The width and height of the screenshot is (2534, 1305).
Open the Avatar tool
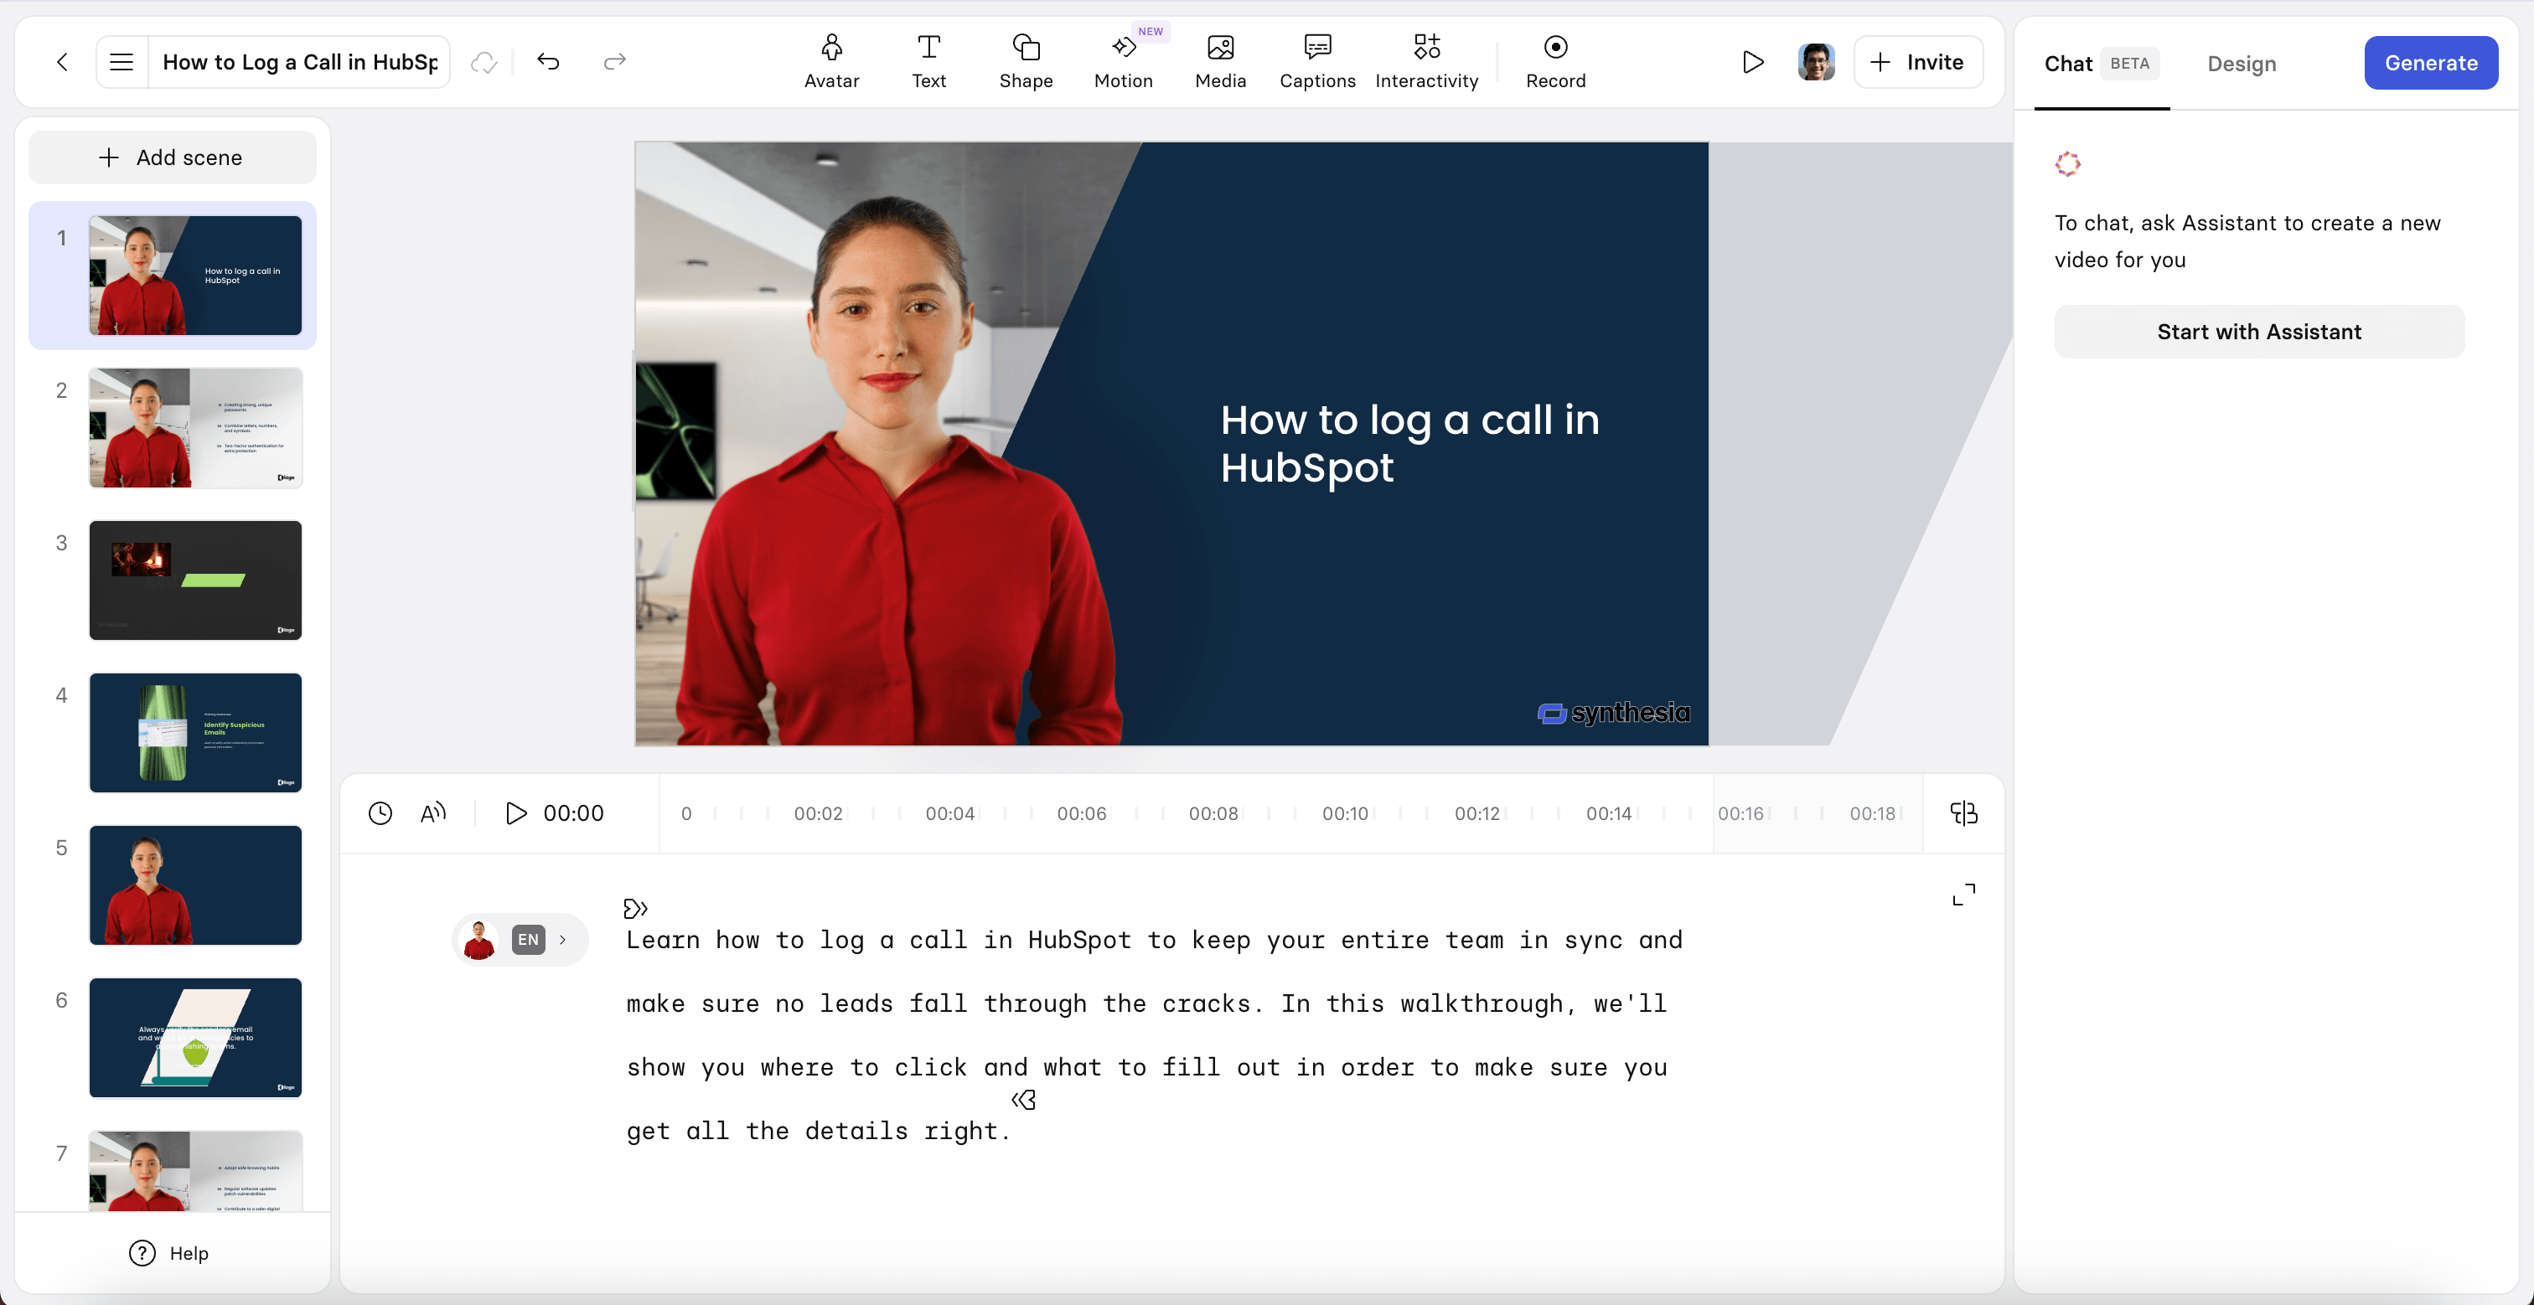click(x=831, y=61)
